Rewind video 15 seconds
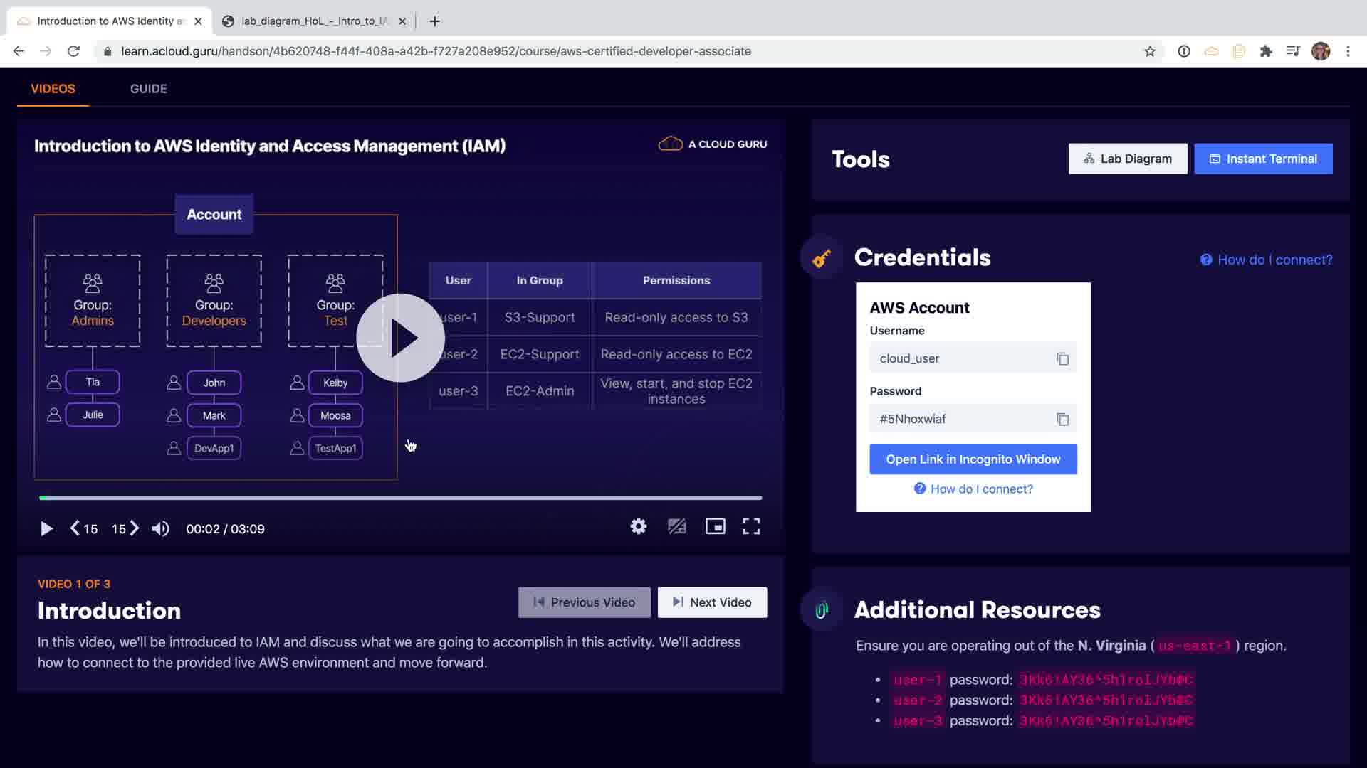Viewport: 1367px width, 768px height. 83,528
